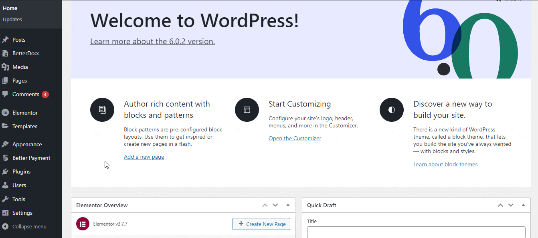Image resolution: width=538 pixels, height=238 pixels.
Task: Click the Collapse menu arrow icon
Action: [x=5, y=226]
